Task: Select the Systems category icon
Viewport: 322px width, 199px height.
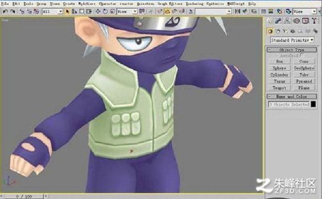Action: click(315, 31)
